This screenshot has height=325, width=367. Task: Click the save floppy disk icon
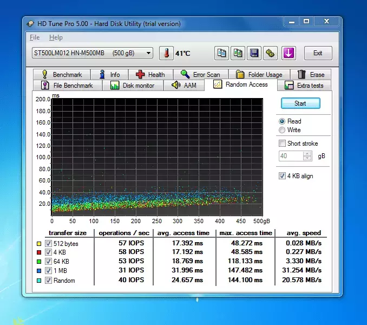(254, 53)
